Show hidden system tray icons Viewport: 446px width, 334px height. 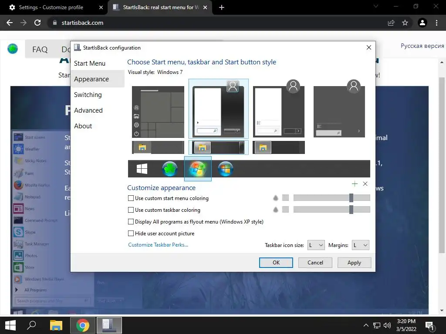point(366,325)
